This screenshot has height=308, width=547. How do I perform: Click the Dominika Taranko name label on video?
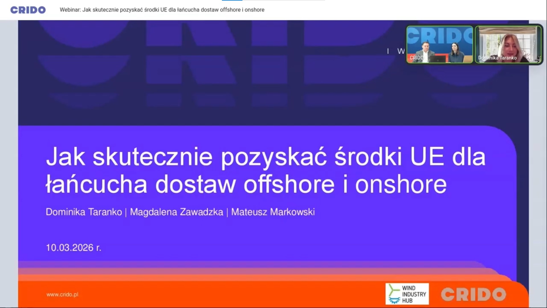coord(497,58)
